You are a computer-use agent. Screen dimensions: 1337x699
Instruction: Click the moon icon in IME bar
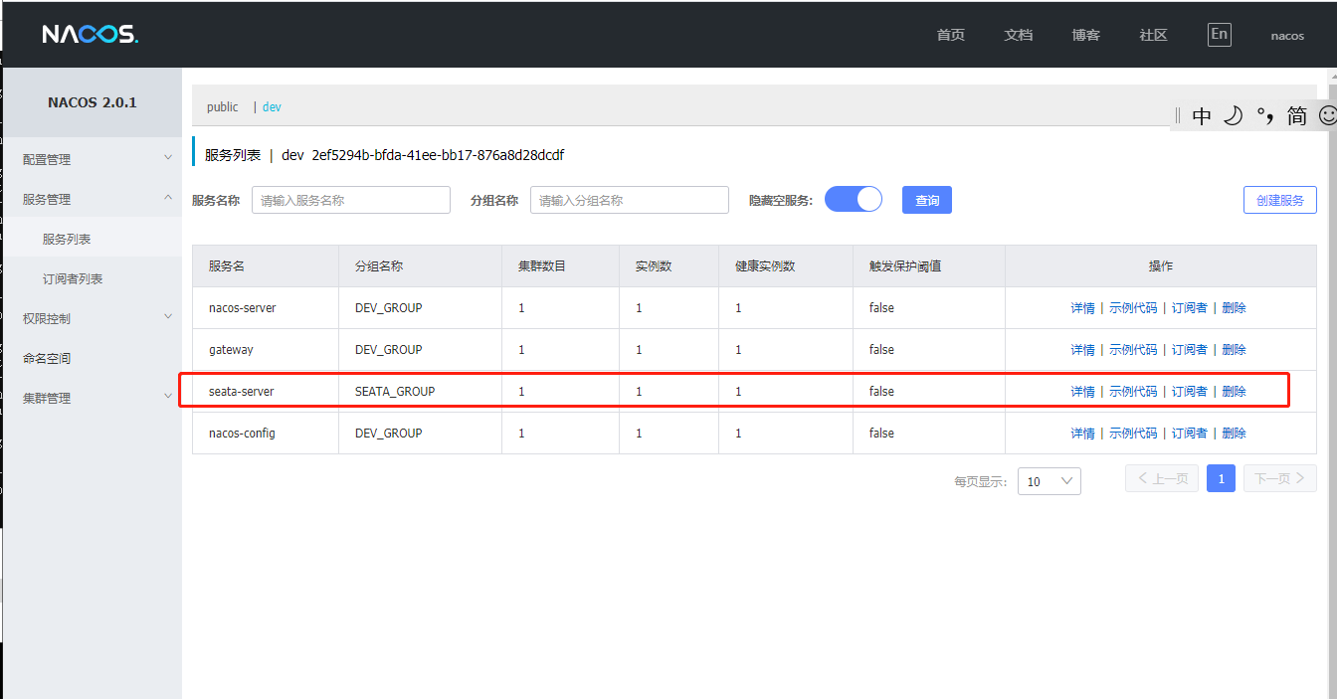pos(1234,116)
